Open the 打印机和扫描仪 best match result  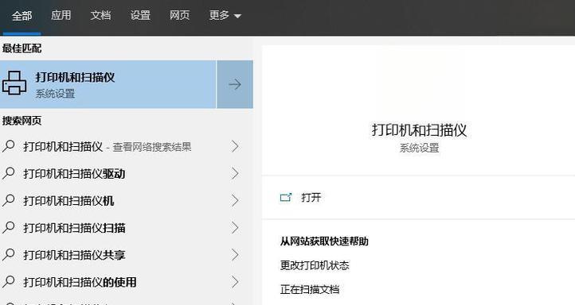coord(108,84)
